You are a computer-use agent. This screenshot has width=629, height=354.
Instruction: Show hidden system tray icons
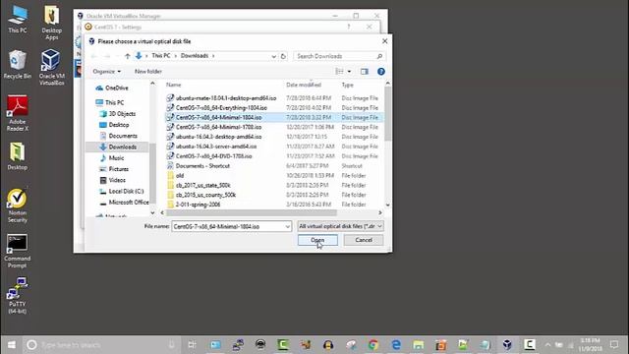547,345
